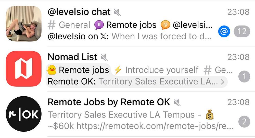
Task: Open Remote jobs duck topic in Nomad List
Action: (x=79, y=70)
